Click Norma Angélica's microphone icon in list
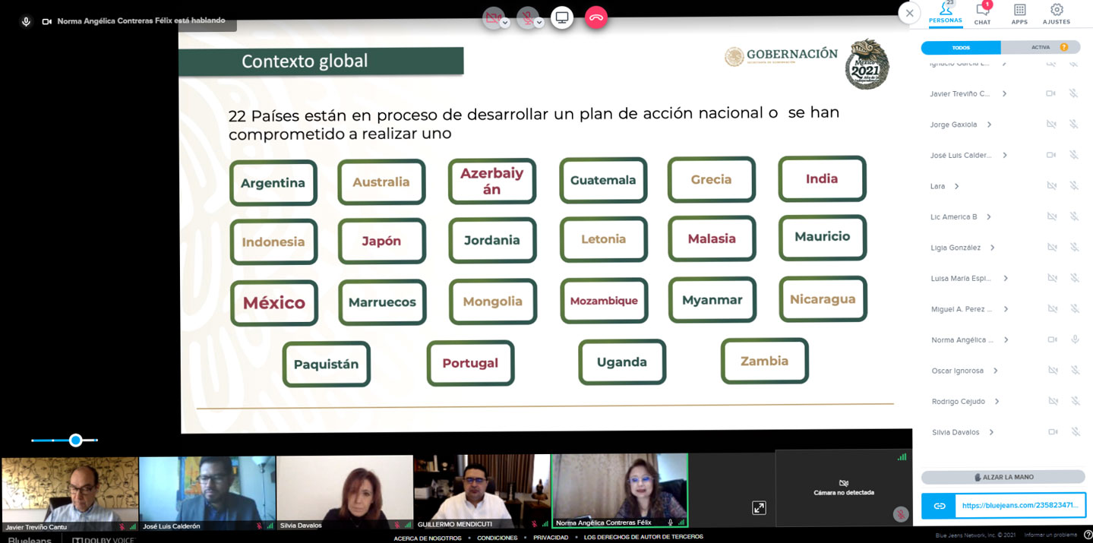The height and width of the screenshot is (543, 1093). click(x=1075, y=339)
